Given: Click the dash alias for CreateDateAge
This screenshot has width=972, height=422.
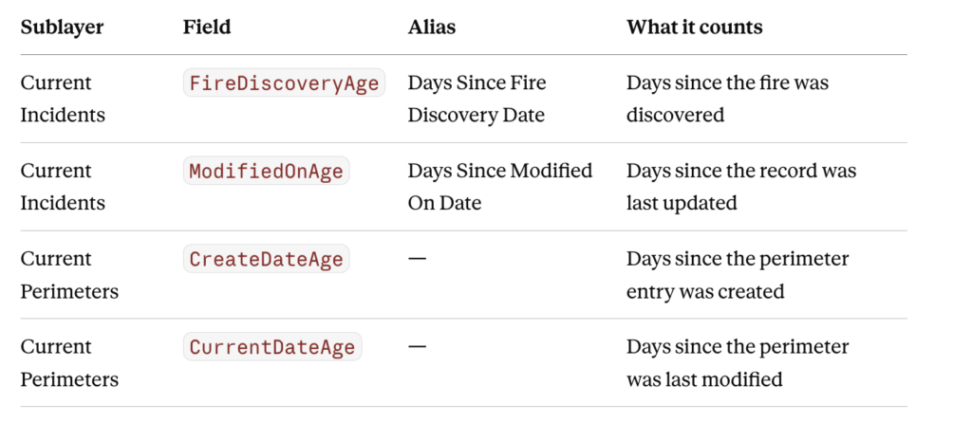Looking at the screenshot, I should click(418, 258).
